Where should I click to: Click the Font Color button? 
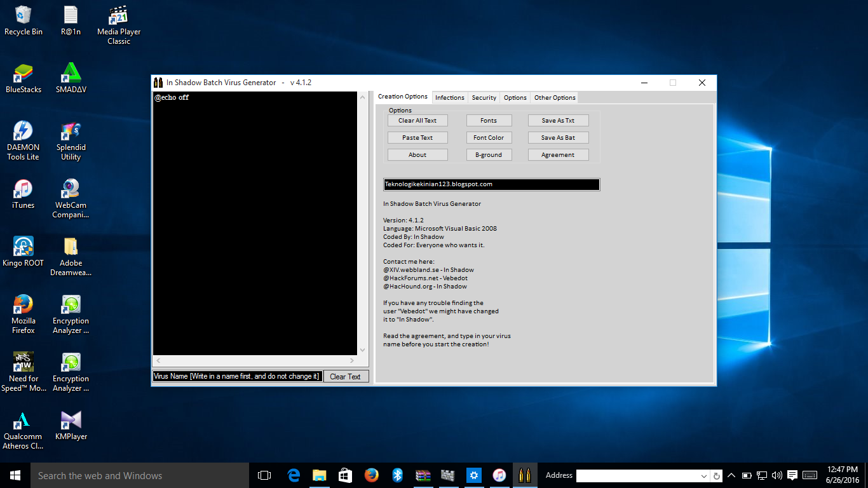point(489,137)
